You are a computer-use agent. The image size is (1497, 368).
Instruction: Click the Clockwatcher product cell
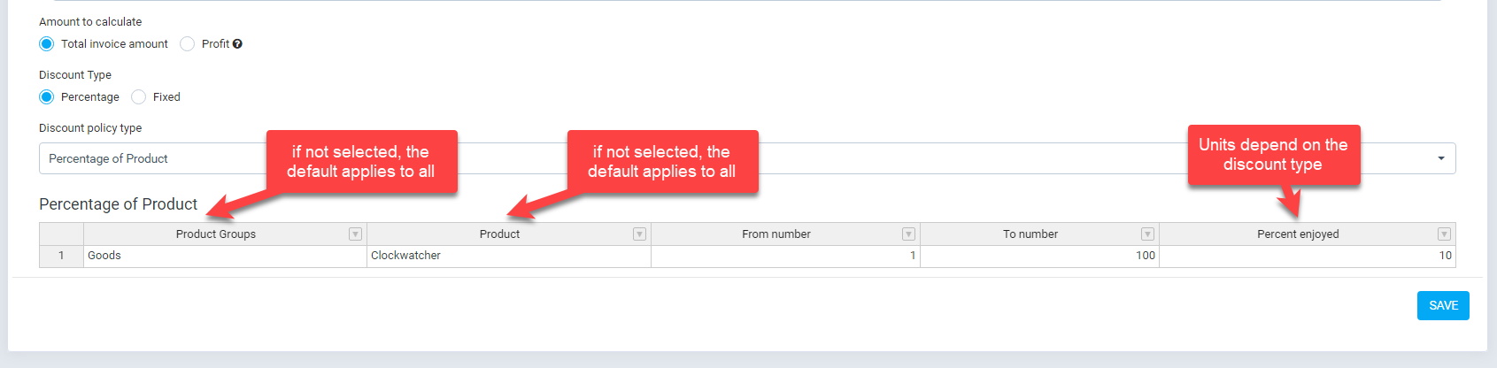(x=509, y=256)
